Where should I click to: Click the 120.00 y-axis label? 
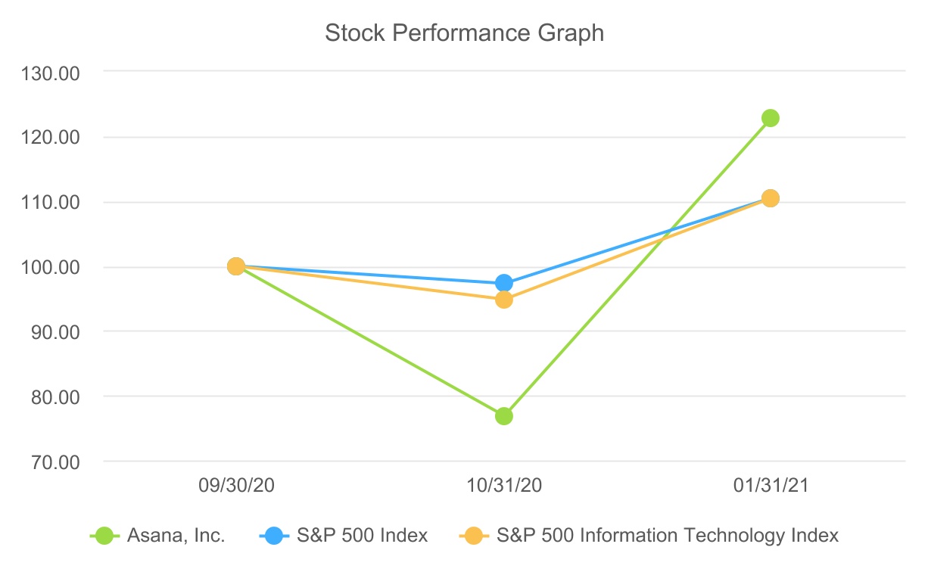tap(54, 138)
